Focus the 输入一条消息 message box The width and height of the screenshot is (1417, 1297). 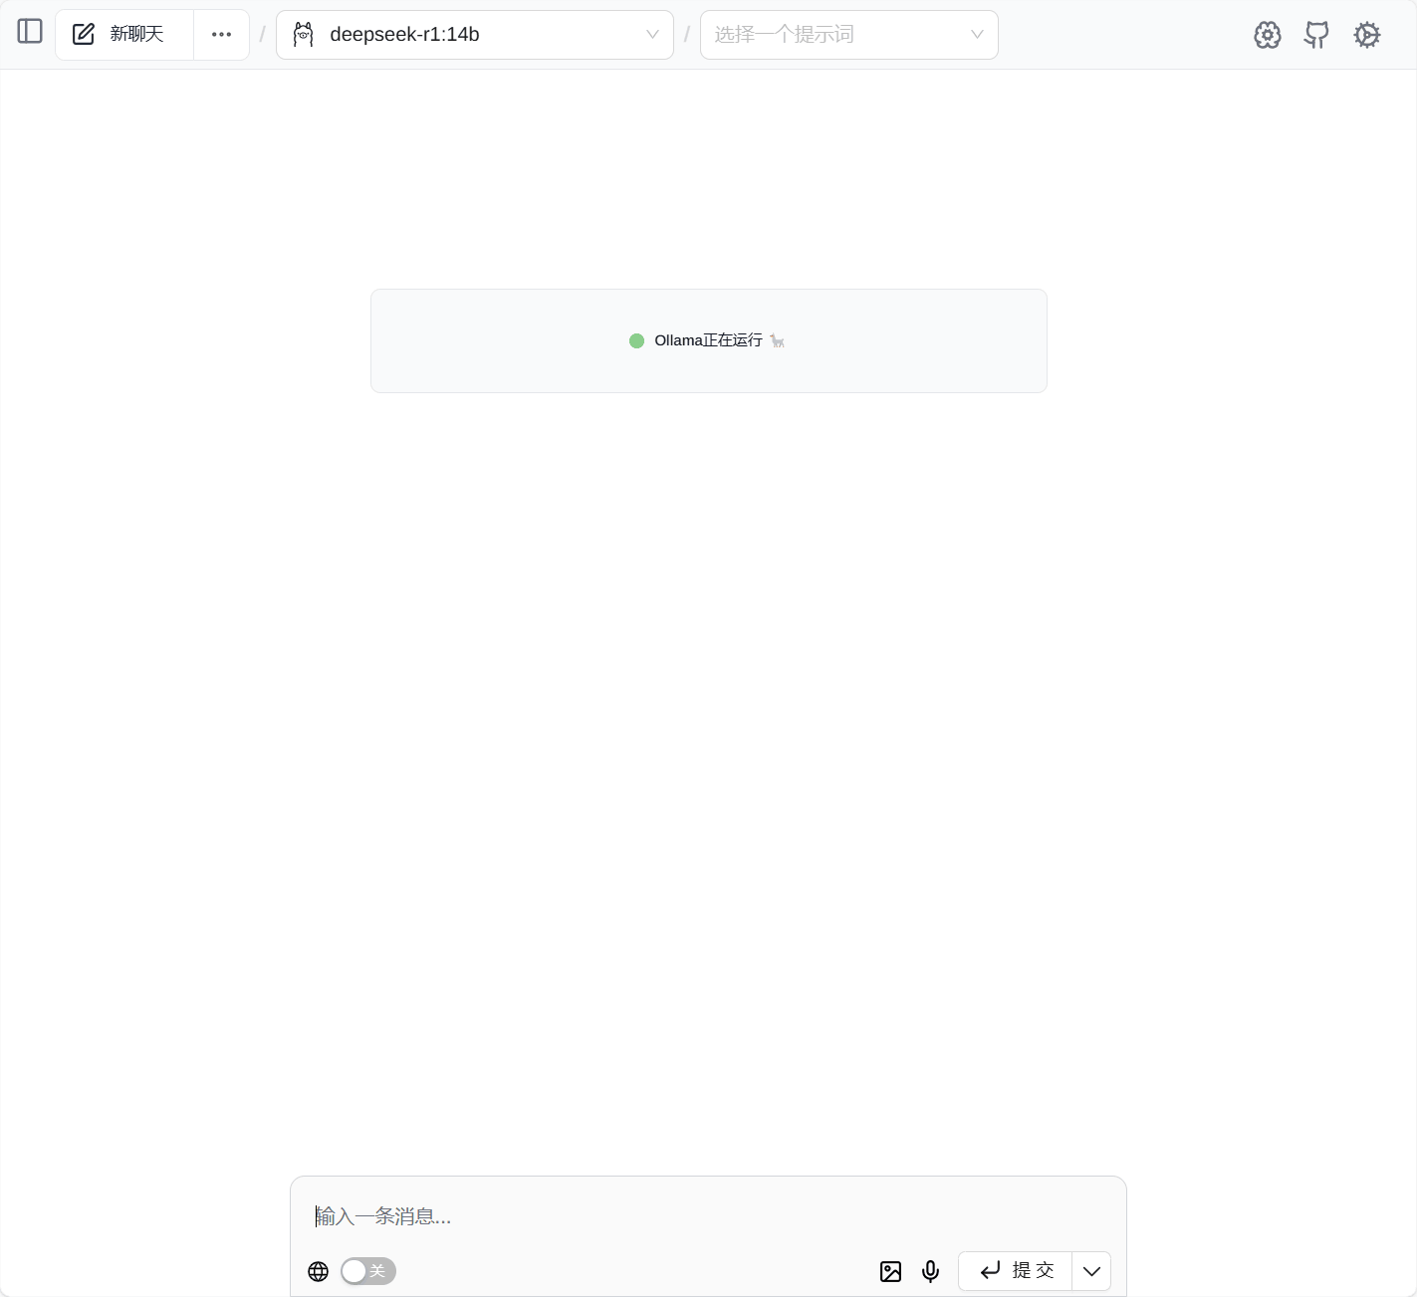[708, 1216]
